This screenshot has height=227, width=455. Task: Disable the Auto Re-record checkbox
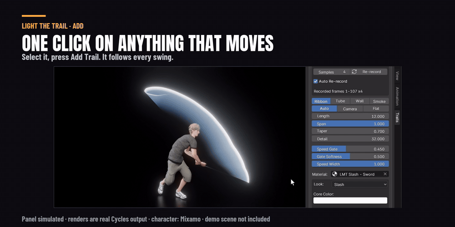click(x=315, y=81)
